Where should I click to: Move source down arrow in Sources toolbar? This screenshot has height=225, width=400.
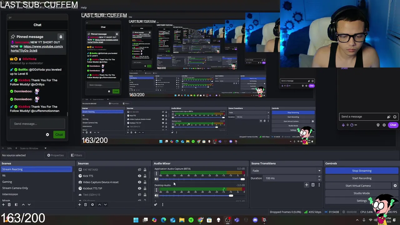click(x=105, y=205)
